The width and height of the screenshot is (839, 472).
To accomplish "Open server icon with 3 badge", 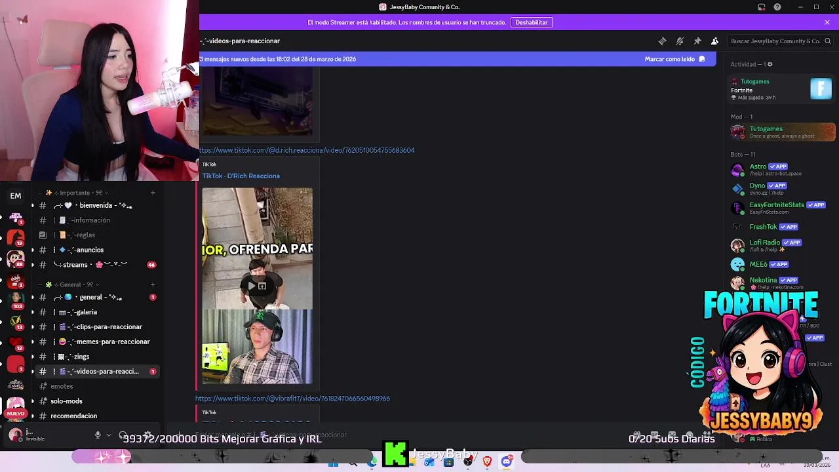I will (16, 280).
